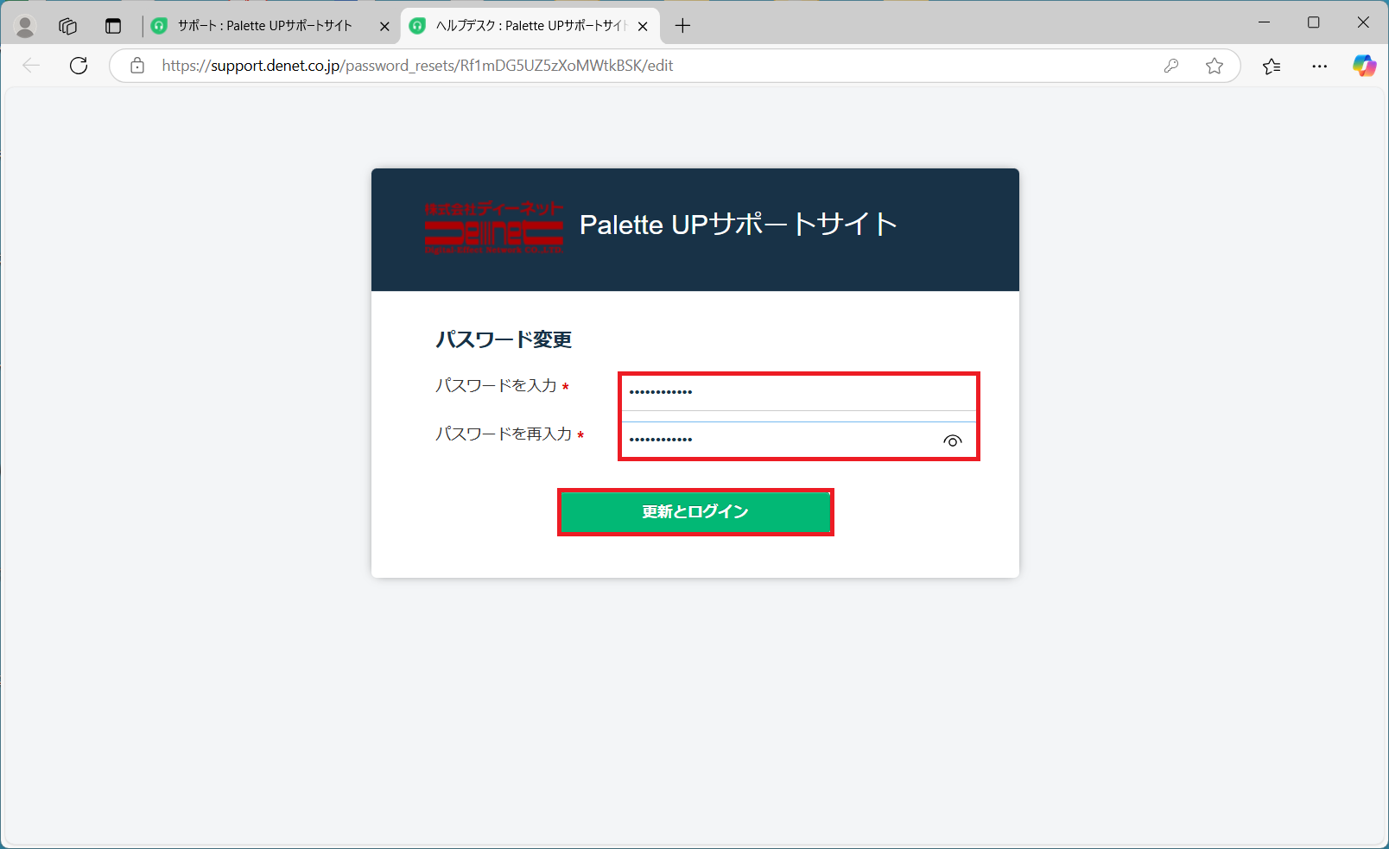Click the Palette UPサポートサイト title
This screenshot has height=849, width=1389.
[739, 225]
